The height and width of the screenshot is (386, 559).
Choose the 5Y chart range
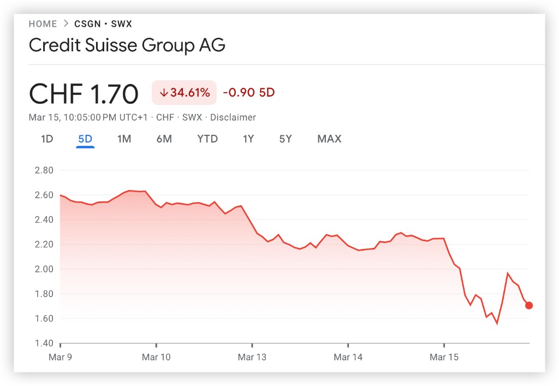click(286, 139)
